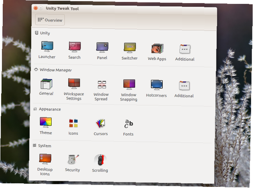Open General window manager settings
This screenshot has height=188, width=253.
pyautogui.click(x=46, y=87)
